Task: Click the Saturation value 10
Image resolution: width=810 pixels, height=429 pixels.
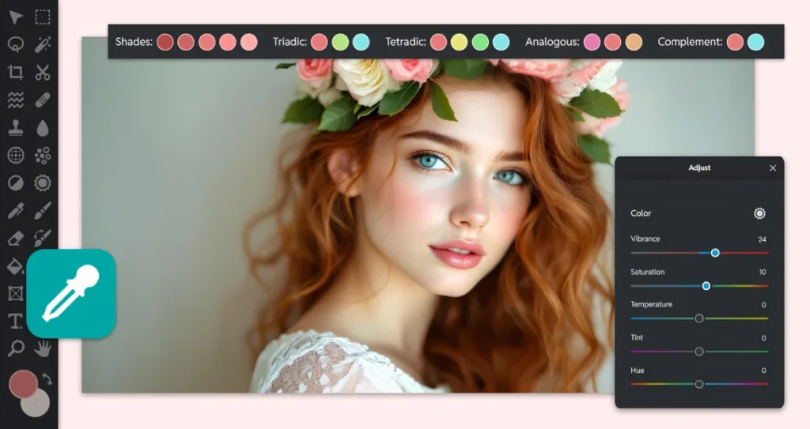Action: point(763,272)
